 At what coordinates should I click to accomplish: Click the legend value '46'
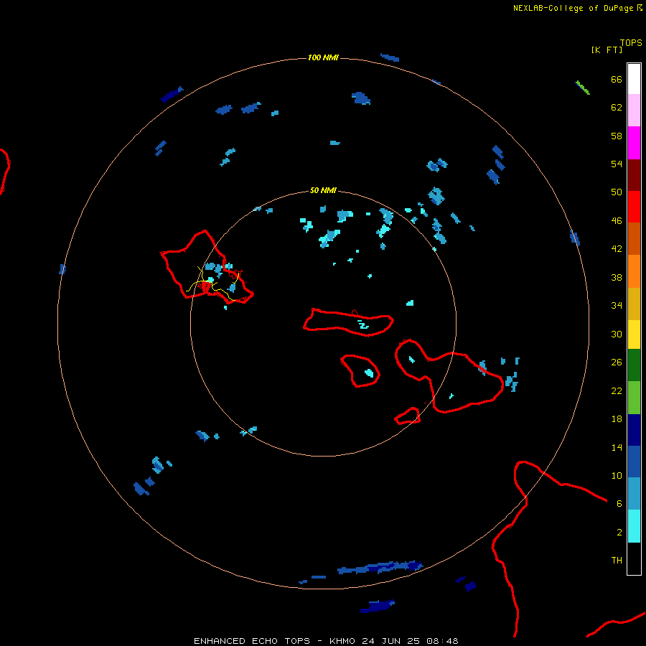(x=617, y=220)
